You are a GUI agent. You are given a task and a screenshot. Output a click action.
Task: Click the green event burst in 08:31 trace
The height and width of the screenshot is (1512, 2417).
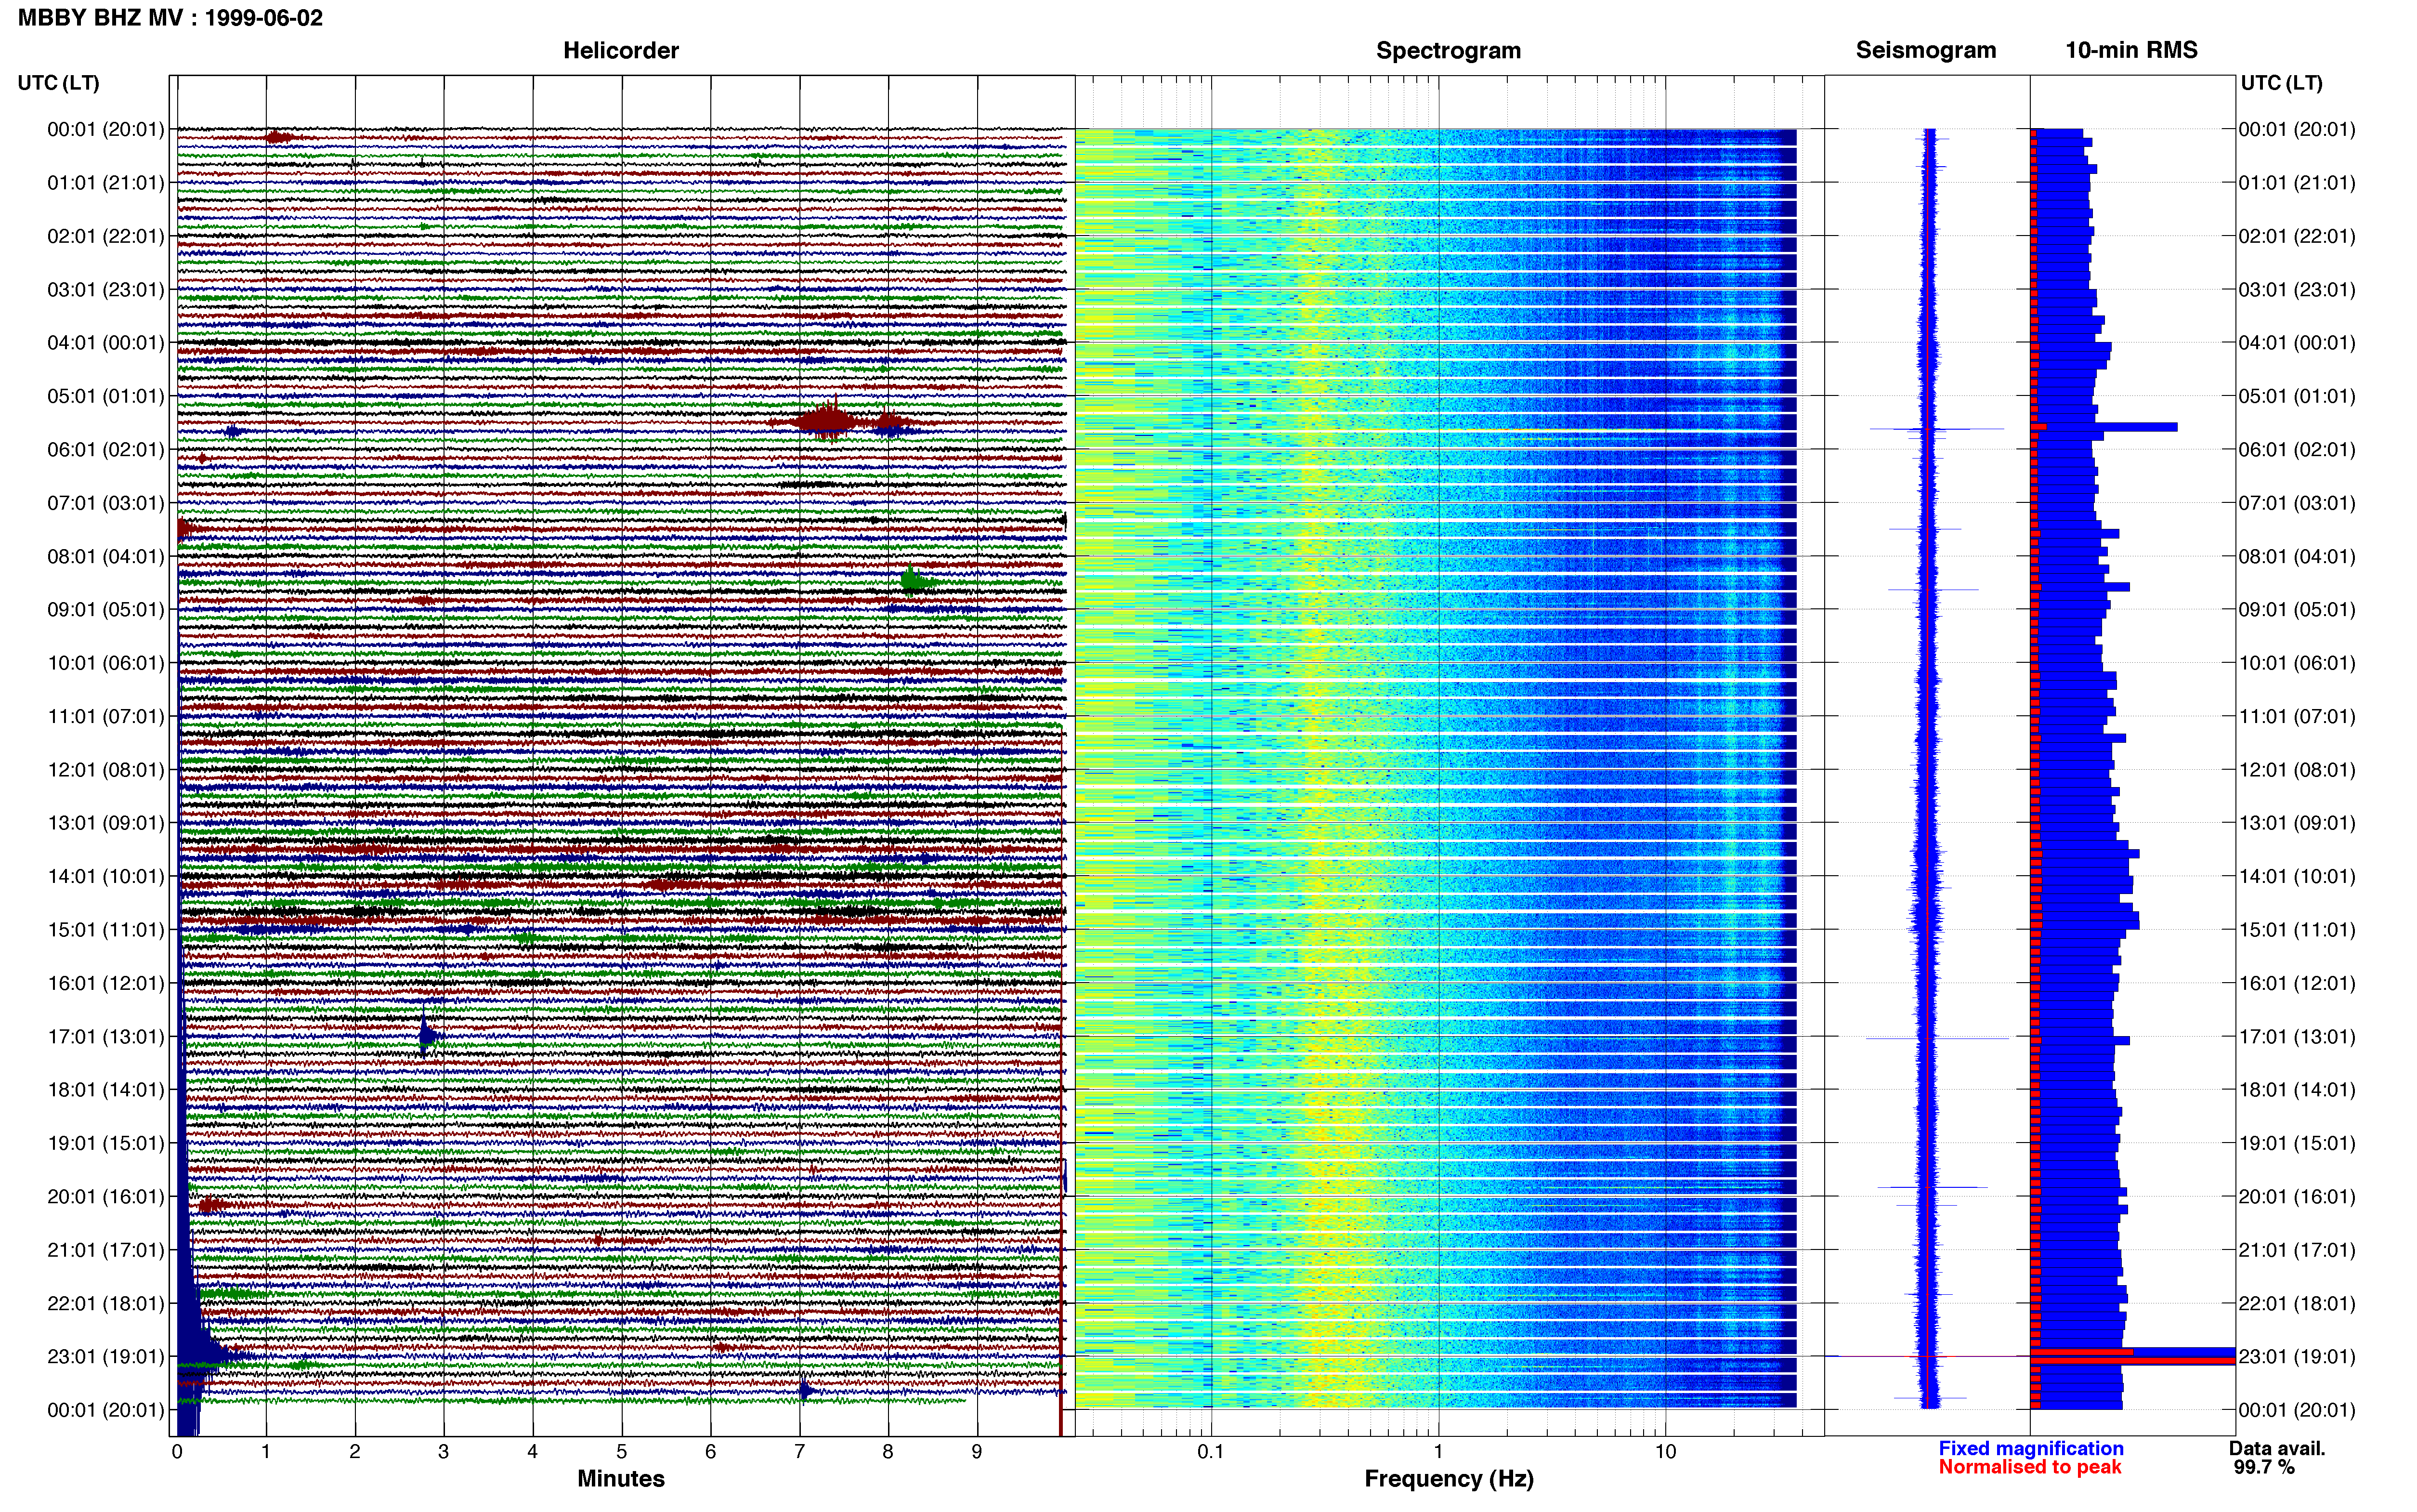[x=916, y=581]
